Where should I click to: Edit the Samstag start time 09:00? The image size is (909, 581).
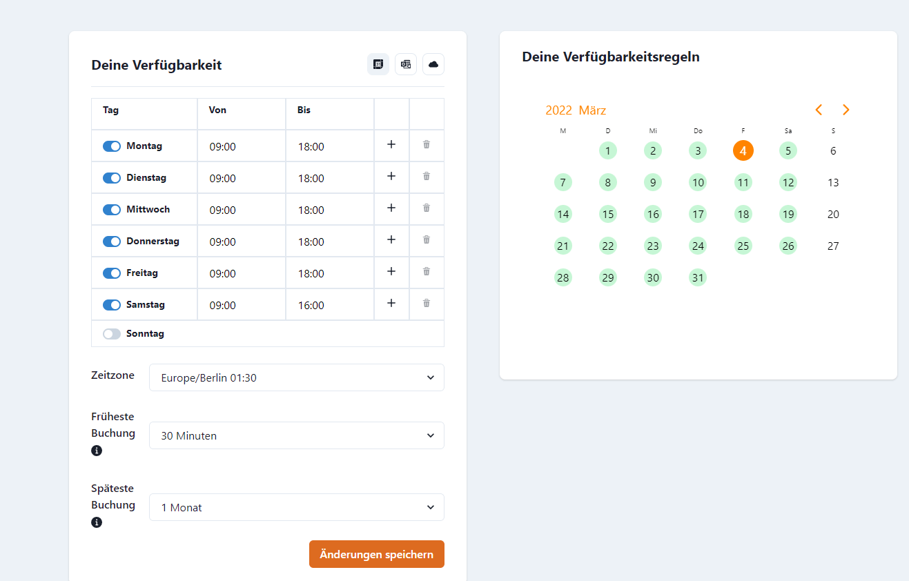point(242,305)
